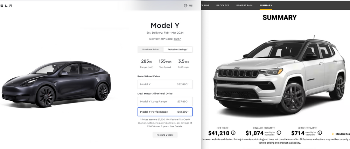The width and height of the screenshot is (350, 149).
Task: Open the partially visible Interior tab
Action: coord(205,6)
